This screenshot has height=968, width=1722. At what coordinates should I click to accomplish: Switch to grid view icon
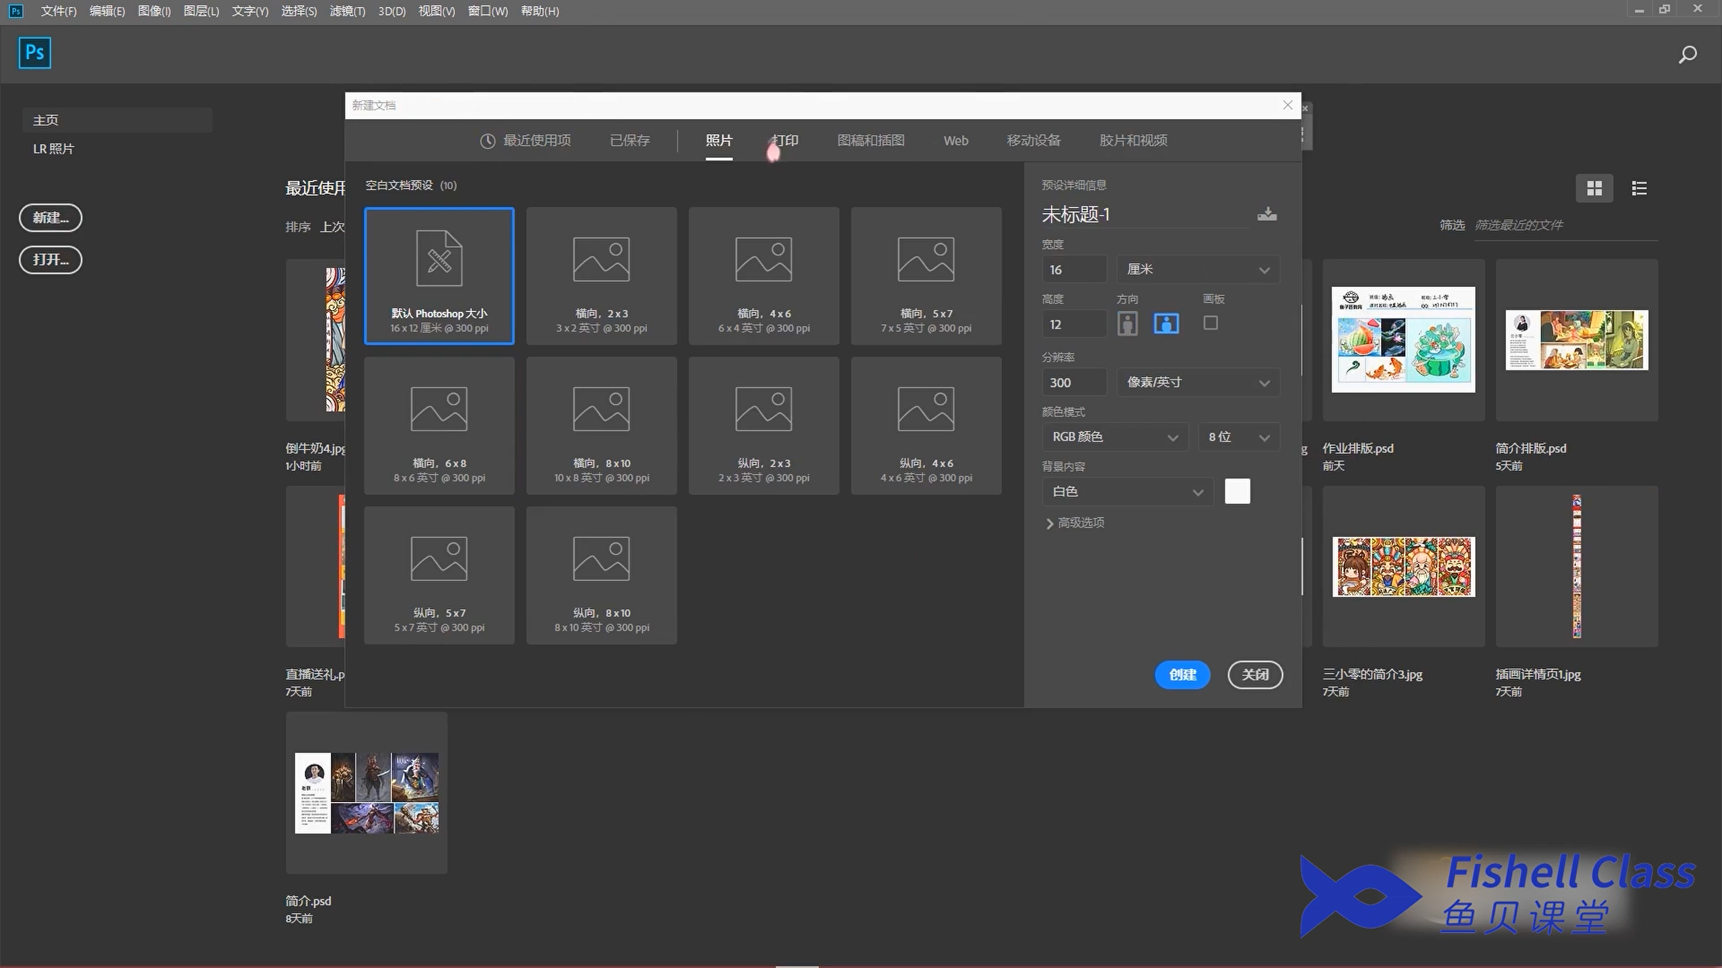click(1594, 188)
